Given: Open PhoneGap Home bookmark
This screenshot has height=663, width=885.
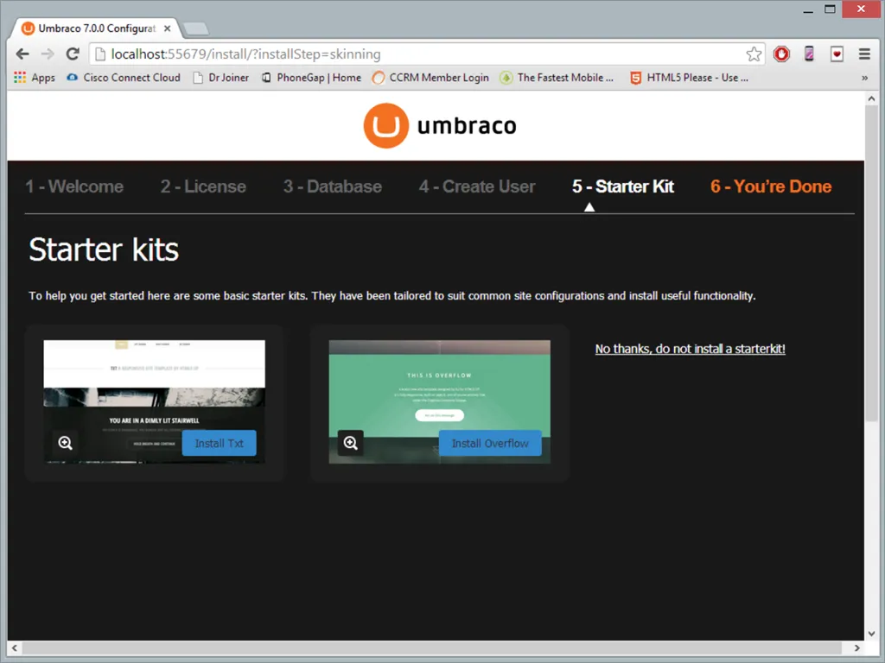Looking at the screenshot, I should point(311,78).
